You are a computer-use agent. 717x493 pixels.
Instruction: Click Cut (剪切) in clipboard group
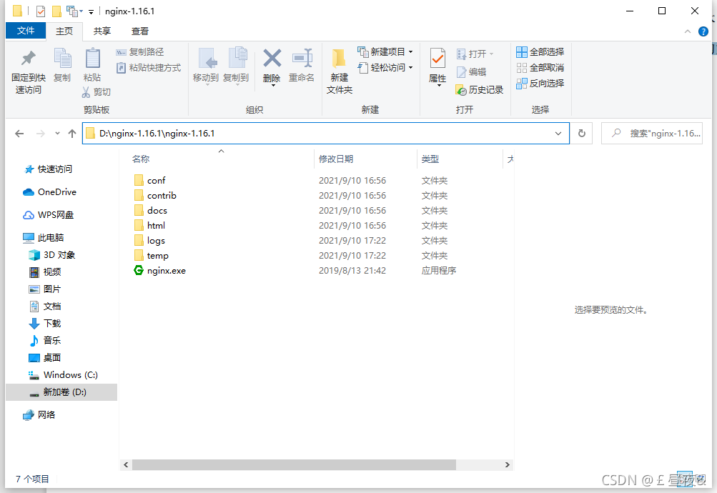point(97,92)
